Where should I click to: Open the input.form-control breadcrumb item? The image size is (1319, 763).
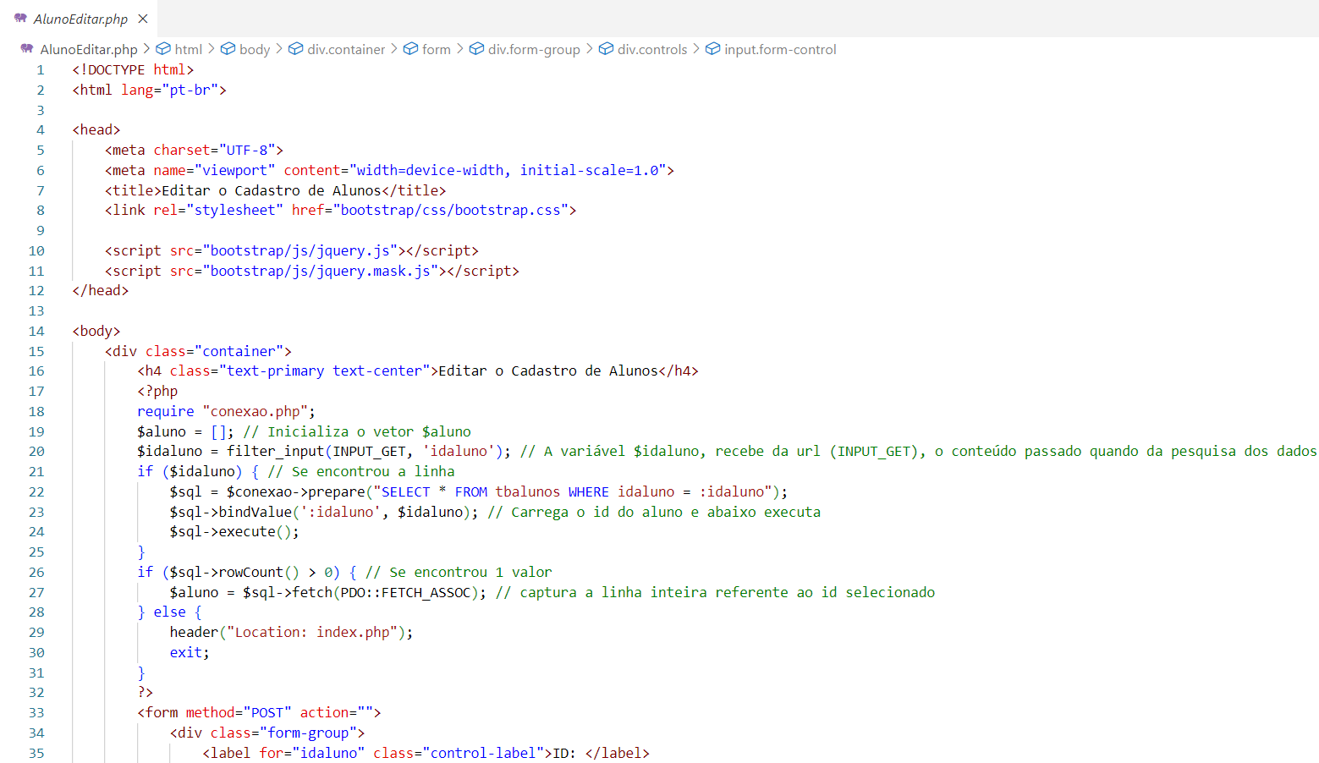tap(779, 49)
